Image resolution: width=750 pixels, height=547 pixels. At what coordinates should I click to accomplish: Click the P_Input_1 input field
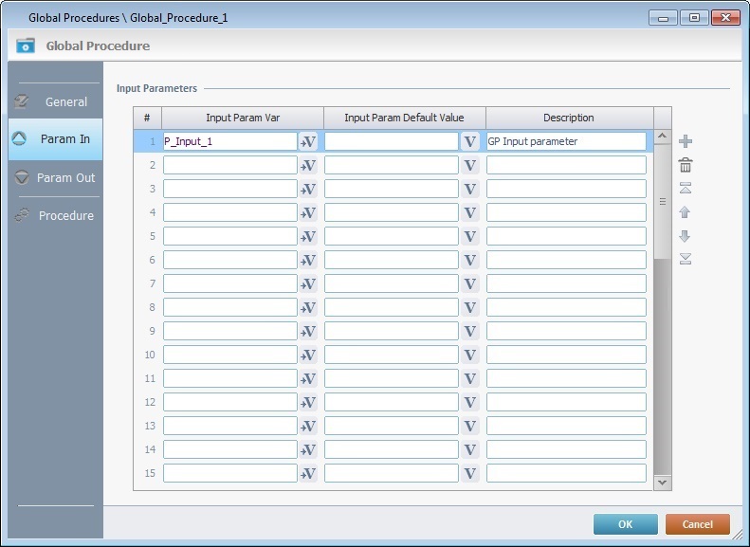tap(229, 141)
